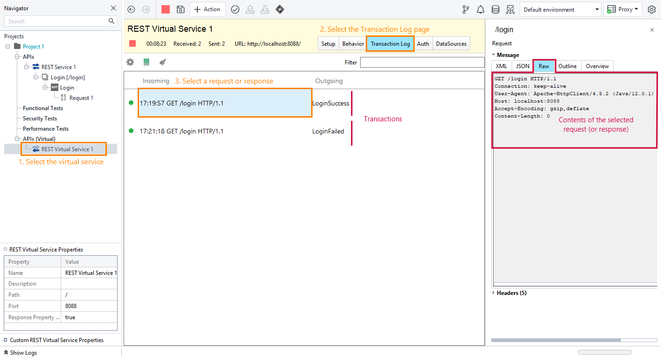Select Project 1 in the tree
This screenshot has width=668, height=357.
(x=34, y=47)
